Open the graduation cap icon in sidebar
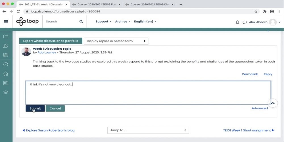284x142 pixels. tap(6, 92)
